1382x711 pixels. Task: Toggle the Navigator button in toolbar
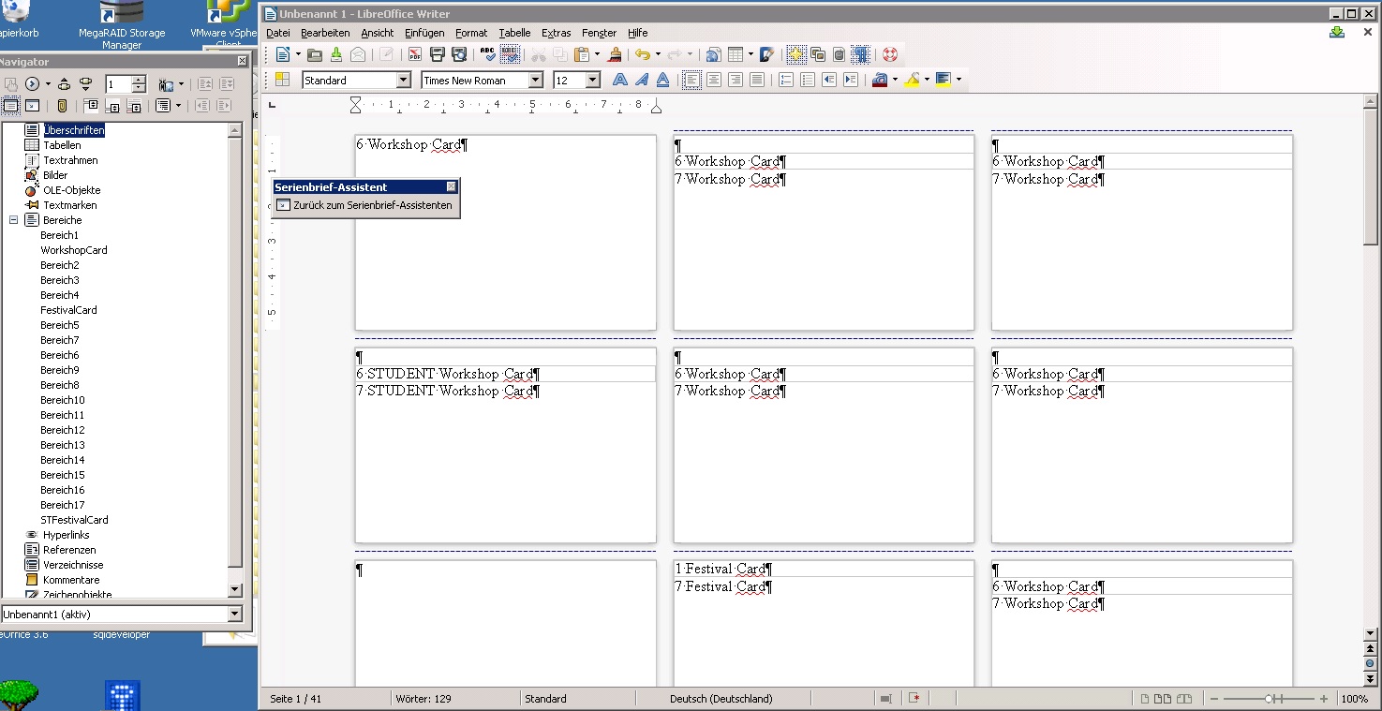coord(796,54)
